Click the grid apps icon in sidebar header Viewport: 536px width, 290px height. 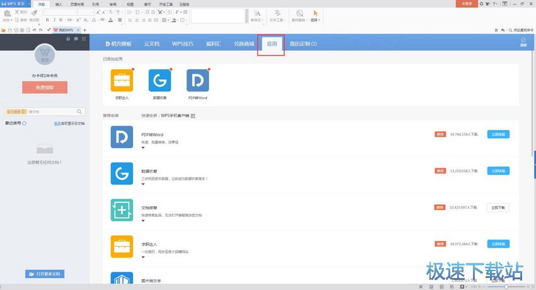(x=84, y=38)
